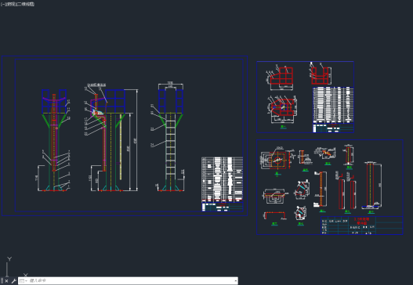Open the visual style control (2D wireframe)

tap(25, 4)
